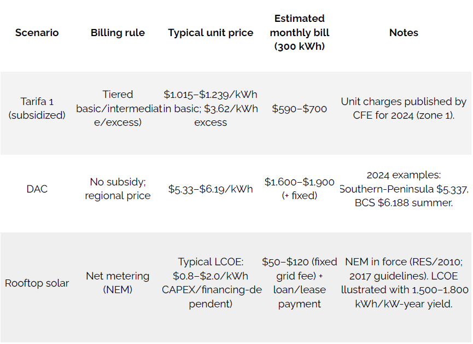This screenshot has height=344, width=473.
Task: Click the Rooftop solar scenario cell
Action: (x=37, y=283)
